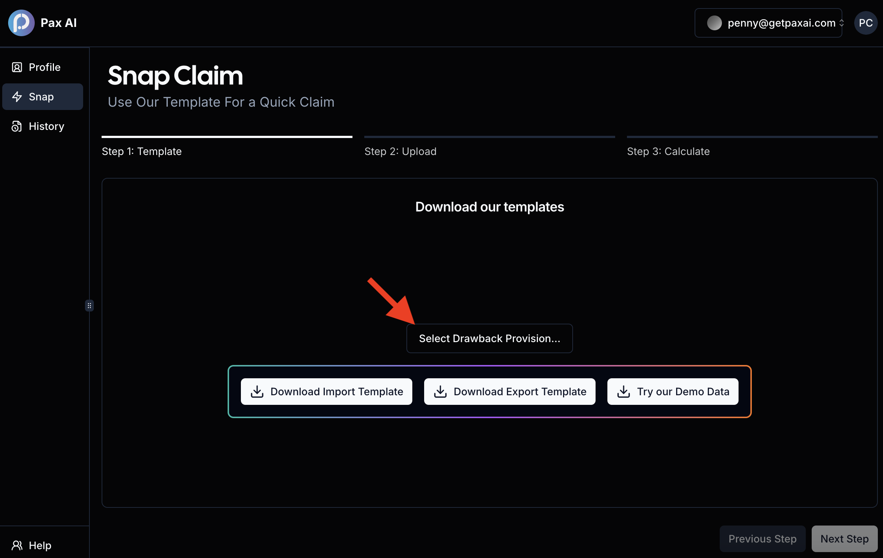
Task: Navigate to Step 1 Template tab
Action: [142, 151]
